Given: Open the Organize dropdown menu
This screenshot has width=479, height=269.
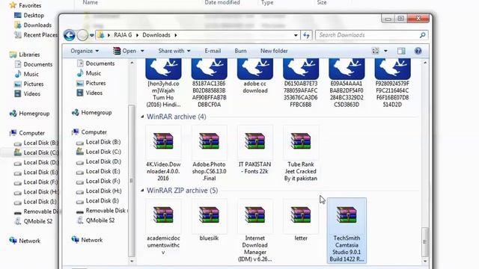Looking at the screenshot, I should click(x=85, y=51).
